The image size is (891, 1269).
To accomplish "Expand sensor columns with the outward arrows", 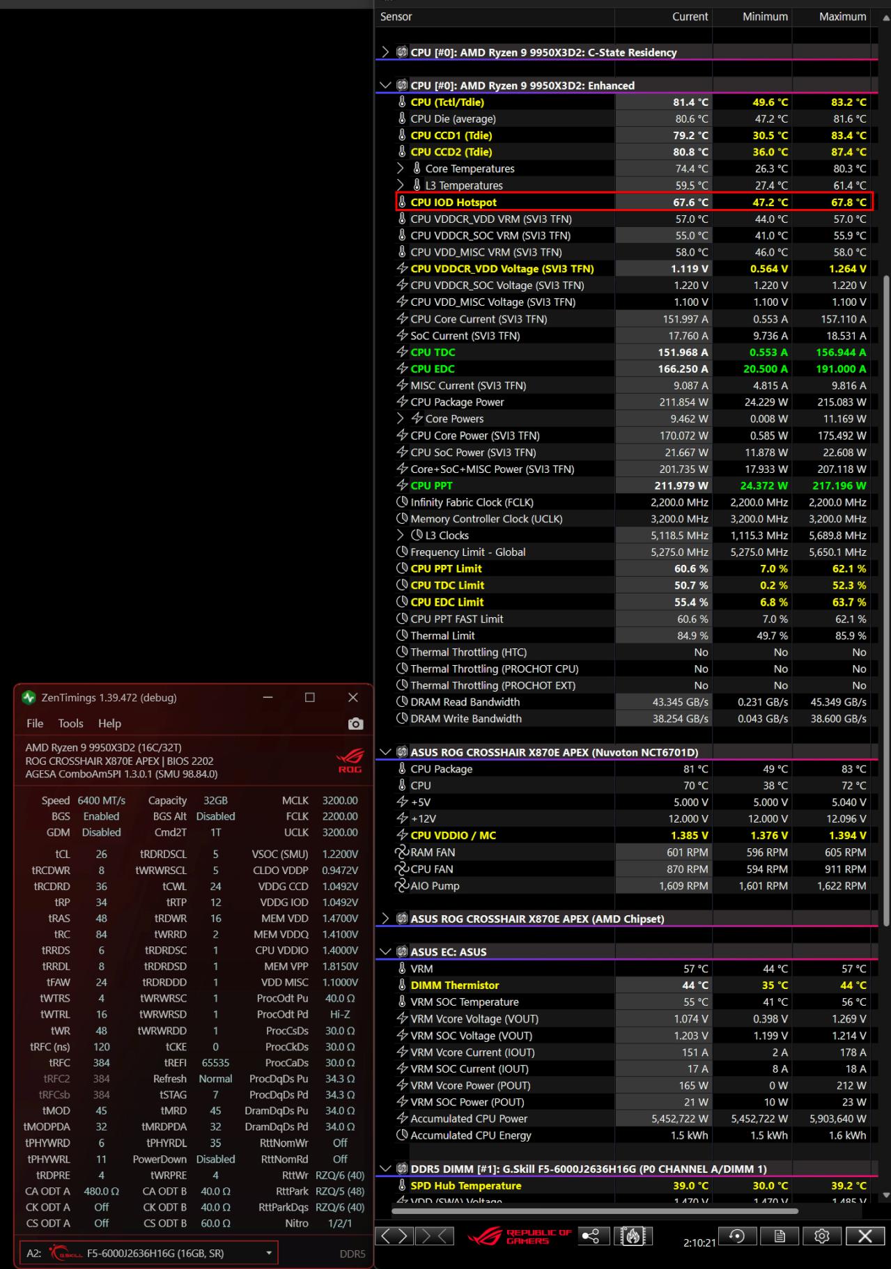I will [394, 1236].
